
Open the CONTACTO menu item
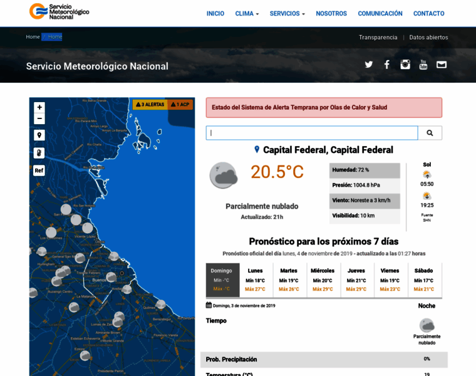pos(428,14)
